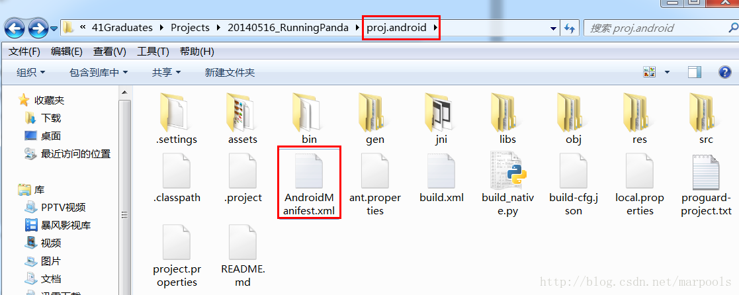The image size is (739, 295).
Task: Click the navigation pane scrollbar up arrow
Action: pos(124,92)
